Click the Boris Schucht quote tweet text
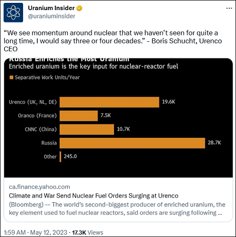 click(x=113, y=41)
